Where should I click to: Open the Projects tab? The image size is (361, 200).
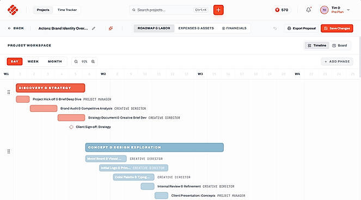pyautogui.click(x=43, y=10)
